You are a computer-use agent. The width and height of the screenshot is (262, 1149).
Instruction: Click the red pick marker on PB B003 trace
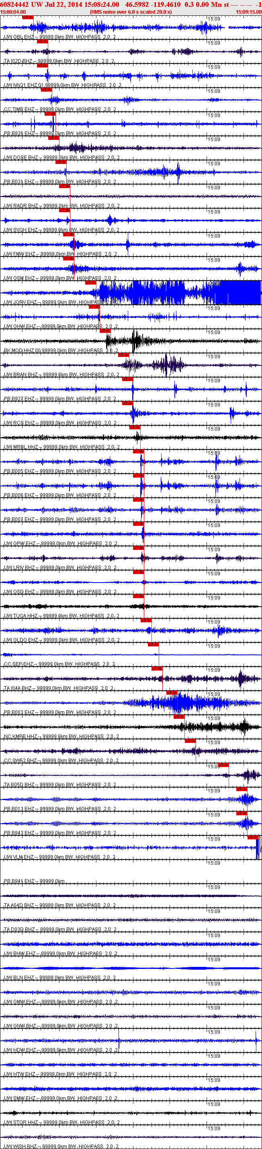pos(172,692)
